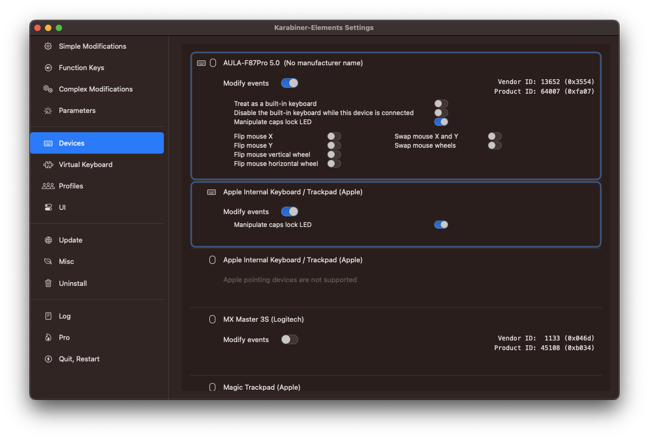Viewport: 649px width, 439px height.
Task: Select Virtual Keyboard in sidebar
Action: pos(97,164)
